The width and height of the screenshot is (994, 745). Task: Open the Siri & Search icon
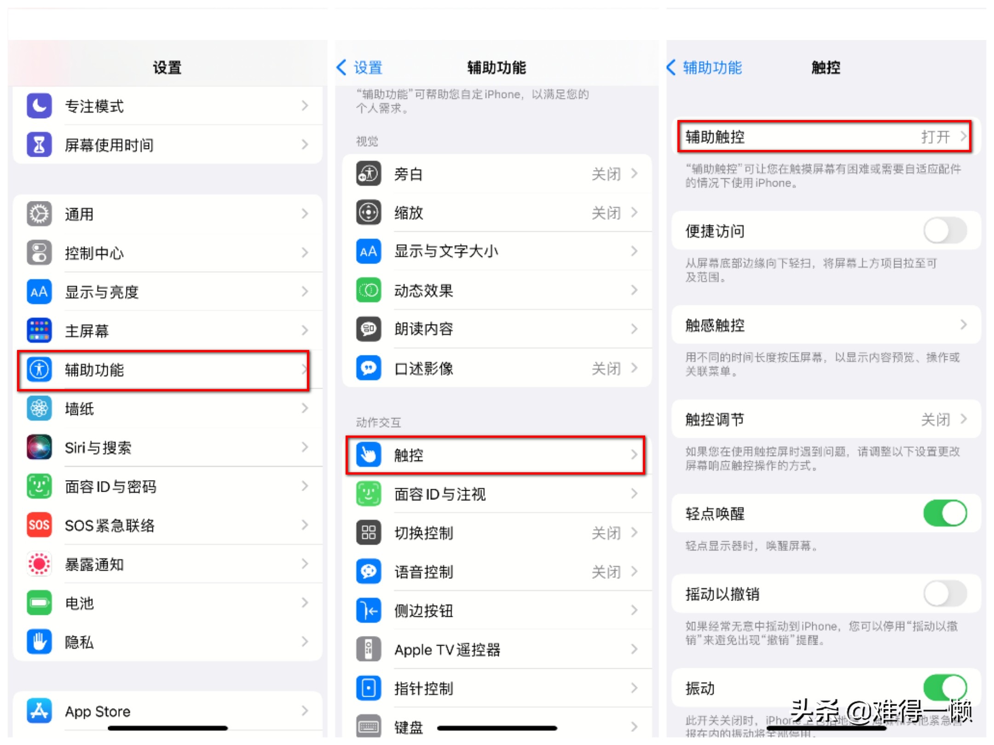[x=39, y=447]
